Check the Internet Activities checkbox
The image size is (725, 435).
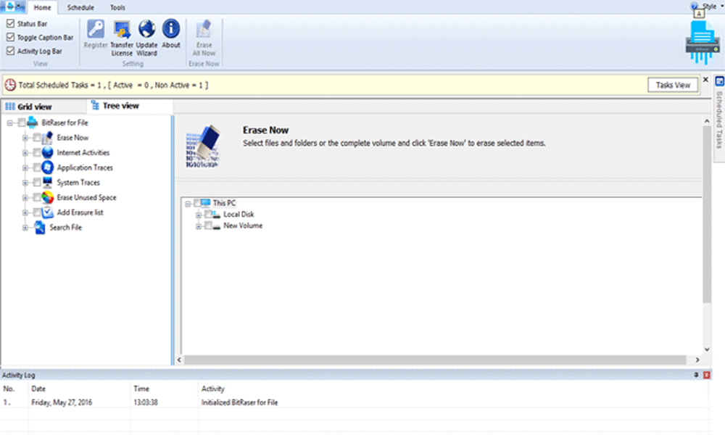36,152
